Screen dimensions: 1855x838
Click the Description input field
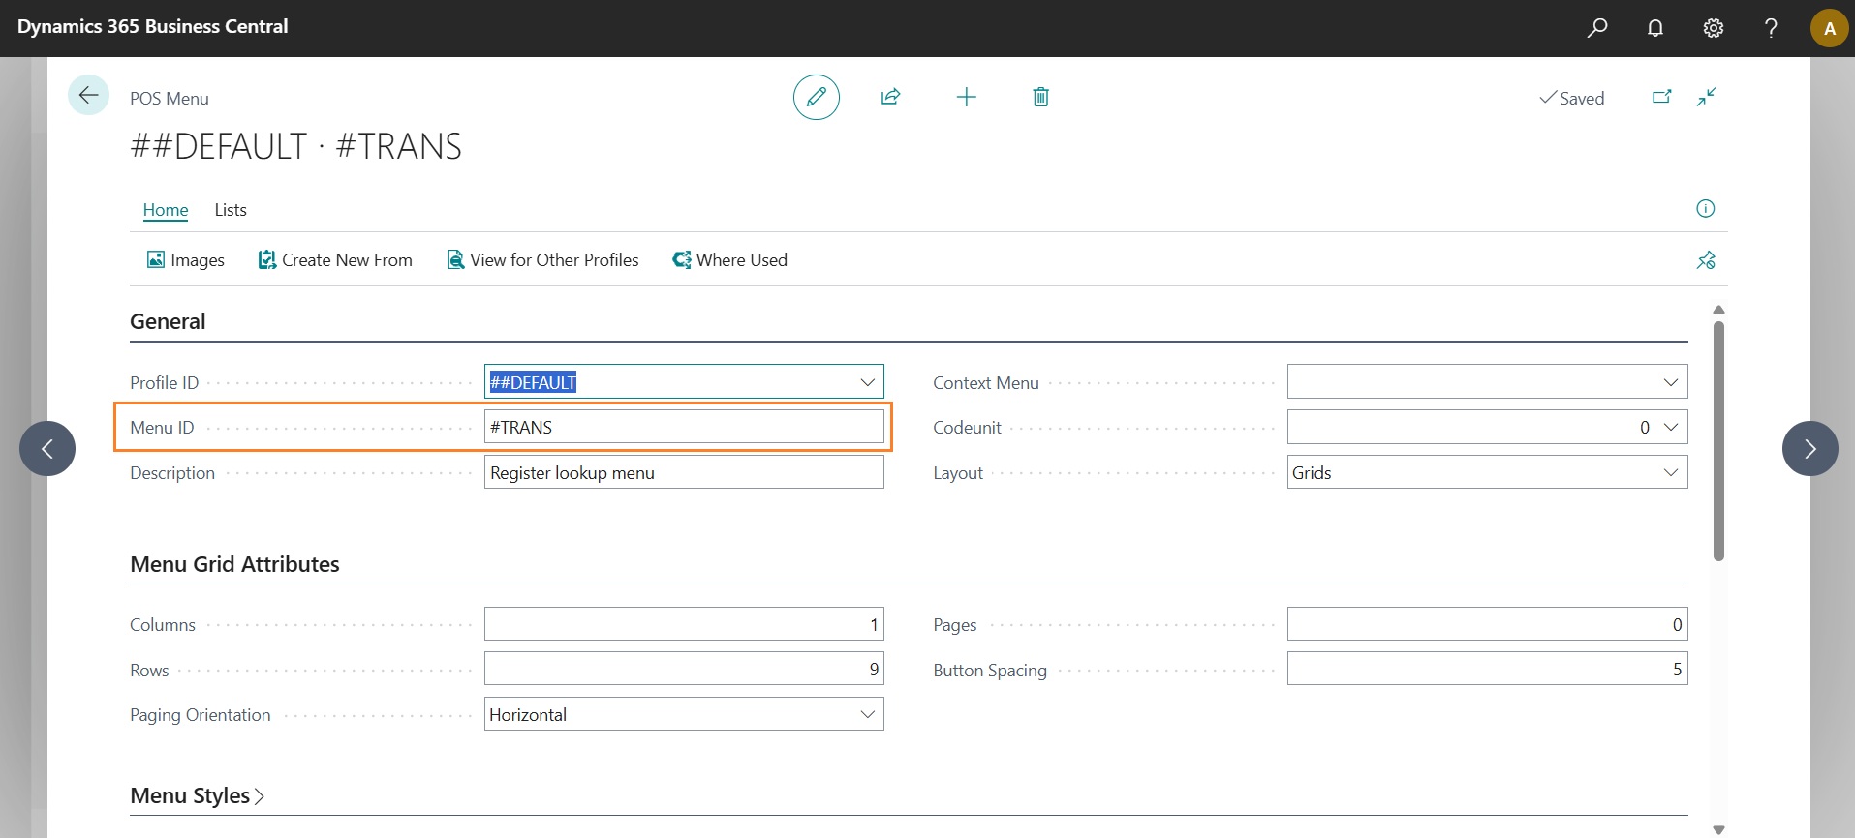pyautogui.click(x=683, y=472)
